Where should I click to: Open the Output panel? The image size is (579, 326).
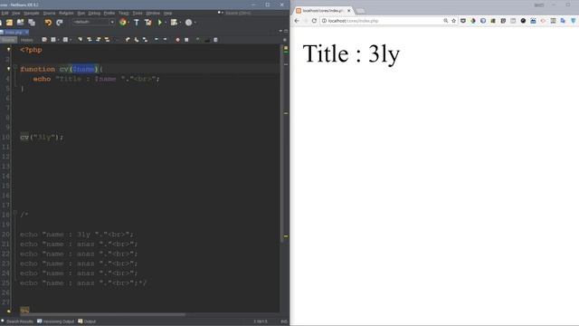pos(87,321)
